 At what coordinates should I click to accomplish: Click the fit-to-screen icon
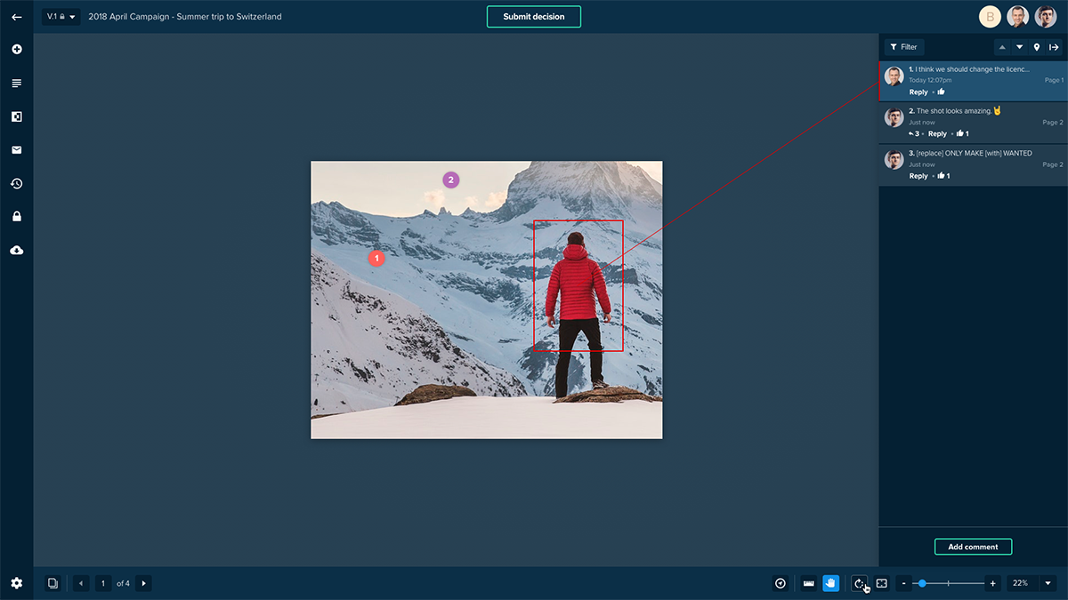coord(882,583)
